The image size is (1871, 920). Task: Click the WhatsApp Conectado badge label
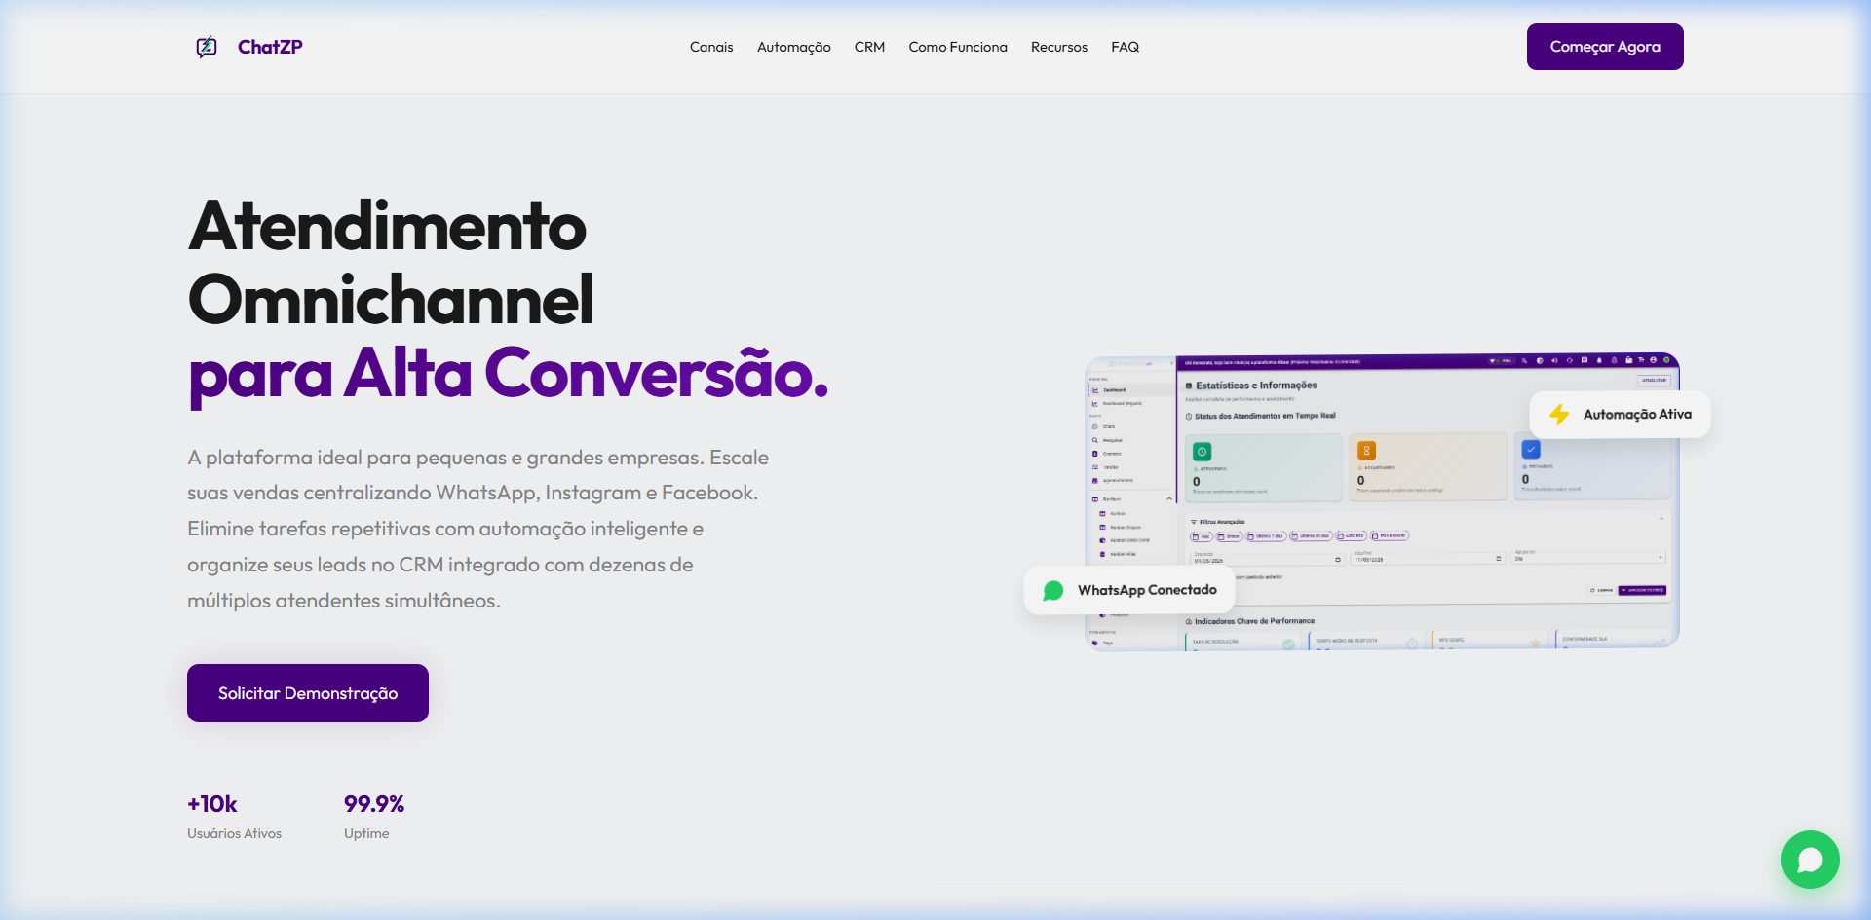pyautogui.click(x=1147, y=590)
